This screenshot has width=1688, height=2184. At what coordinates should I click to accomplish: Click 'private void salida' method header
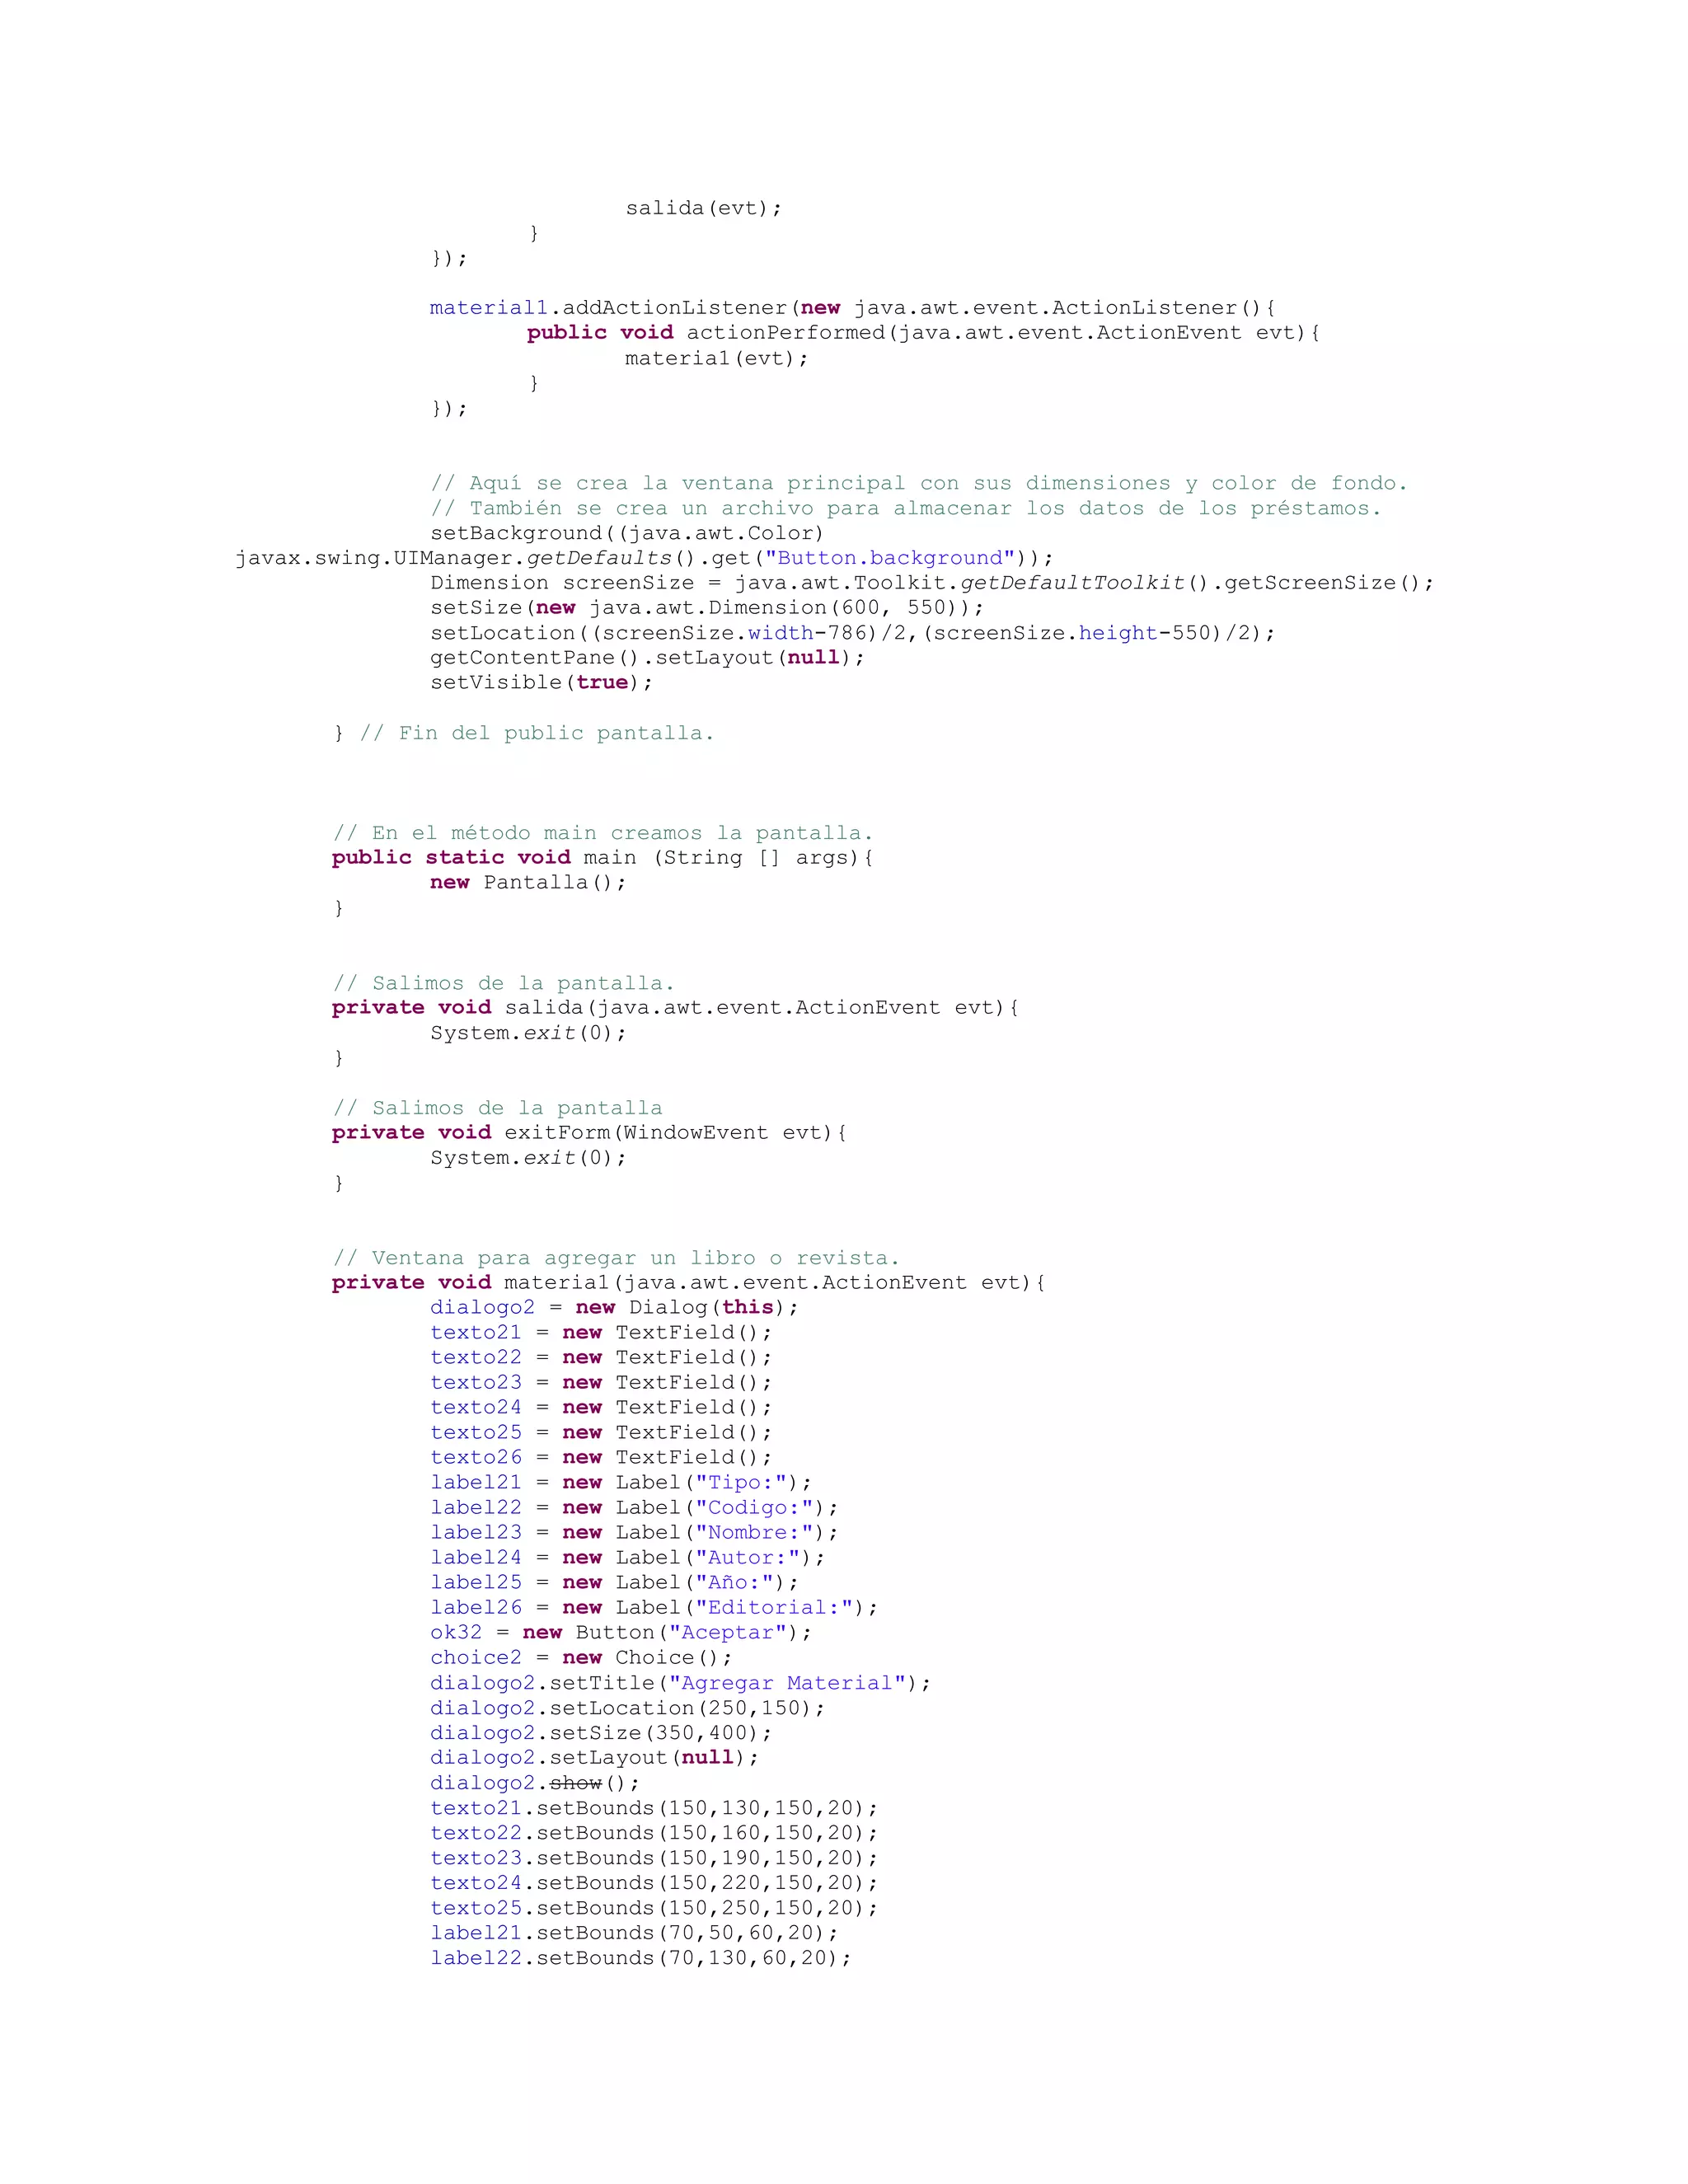pyautogui.click(x=674, y=1008)
